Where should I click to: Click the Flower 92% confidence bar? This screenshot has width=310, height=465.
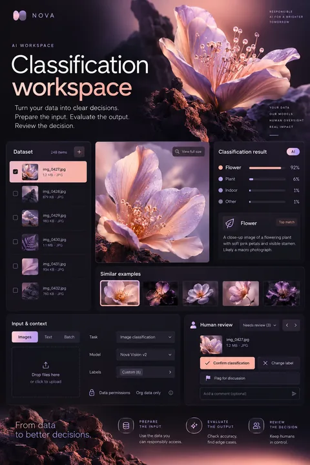coord(267,168)
